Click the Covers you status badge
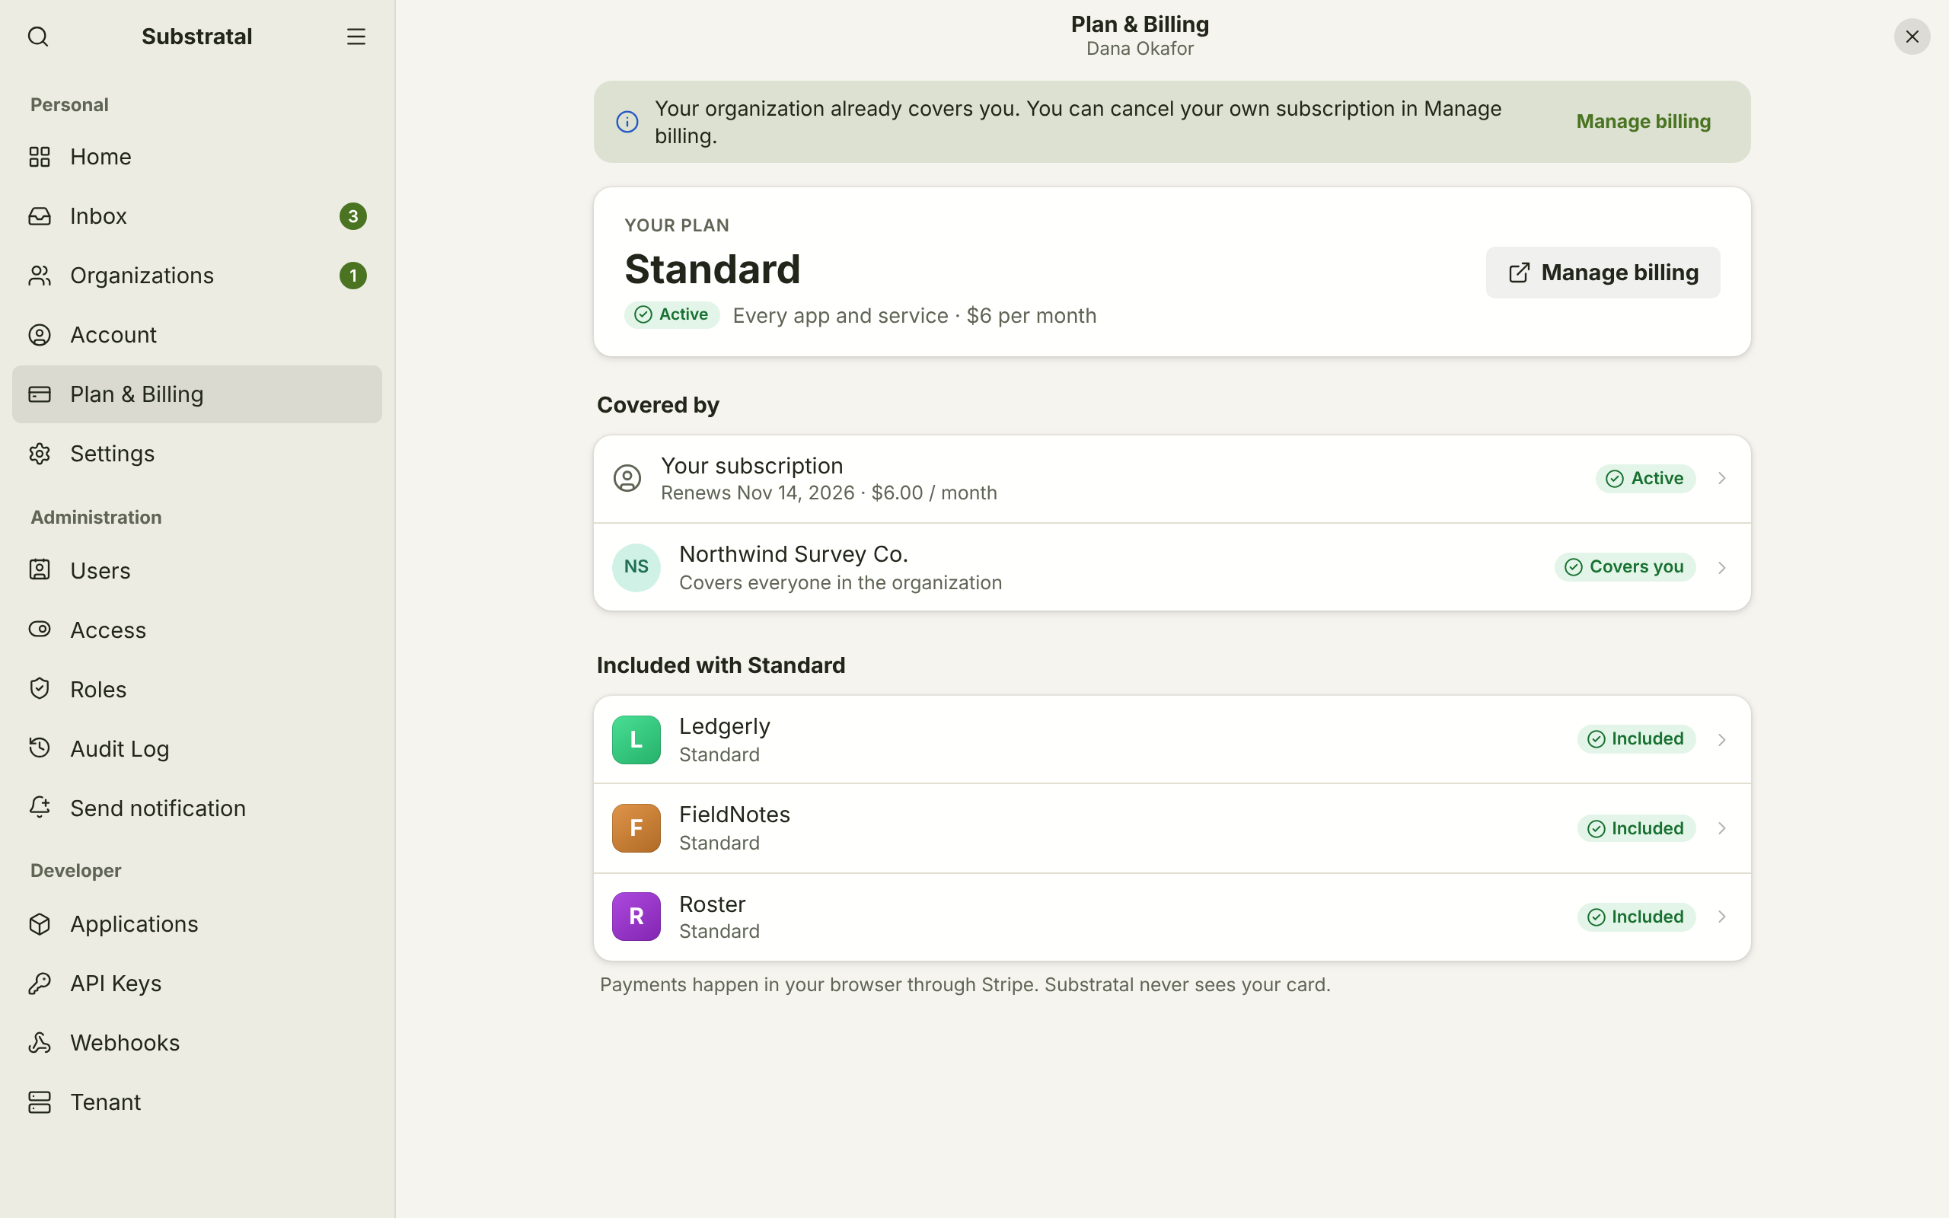Image resolution: width=1949 pixels, height=1218 pixels. coord(1625,567)
